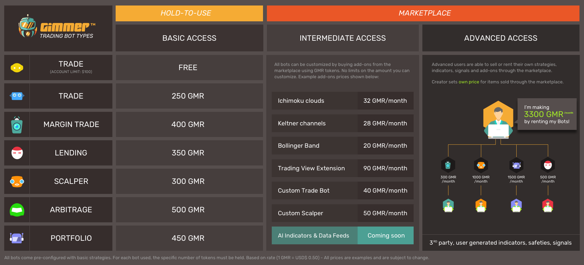Click the orange Scalper bot icon

(x=17, y=181)
